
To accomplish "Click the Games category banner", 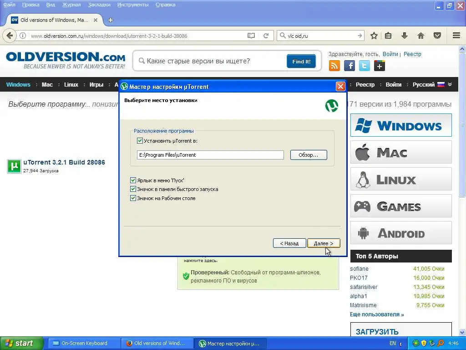I will coord(401,206).
